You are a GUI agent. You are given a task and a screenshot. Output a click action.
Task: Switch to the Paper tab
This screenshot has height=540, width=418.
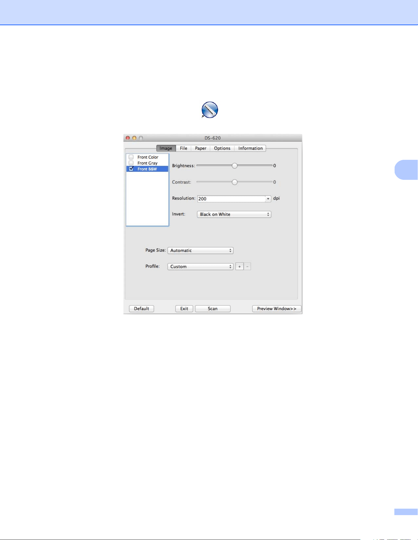pyautogui.click(x=201, y=148)
